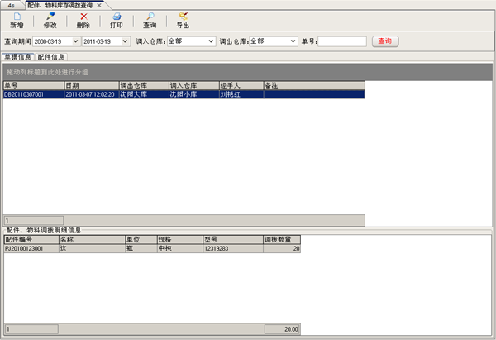Viewport: 496px width, 340px height.
Task: Focus the 单号 text input field
Action: [341, 41]
